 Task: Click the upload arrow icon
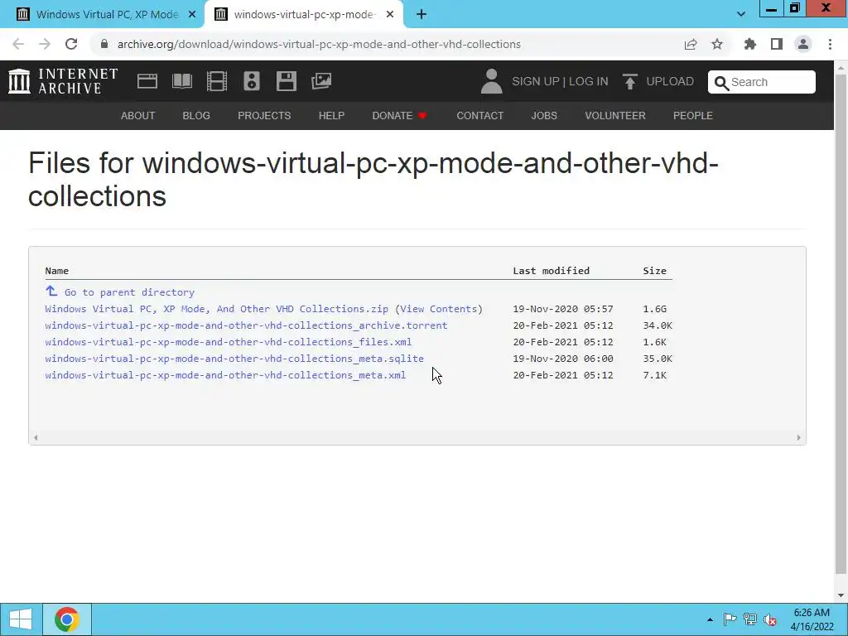(x=629, y=81)
